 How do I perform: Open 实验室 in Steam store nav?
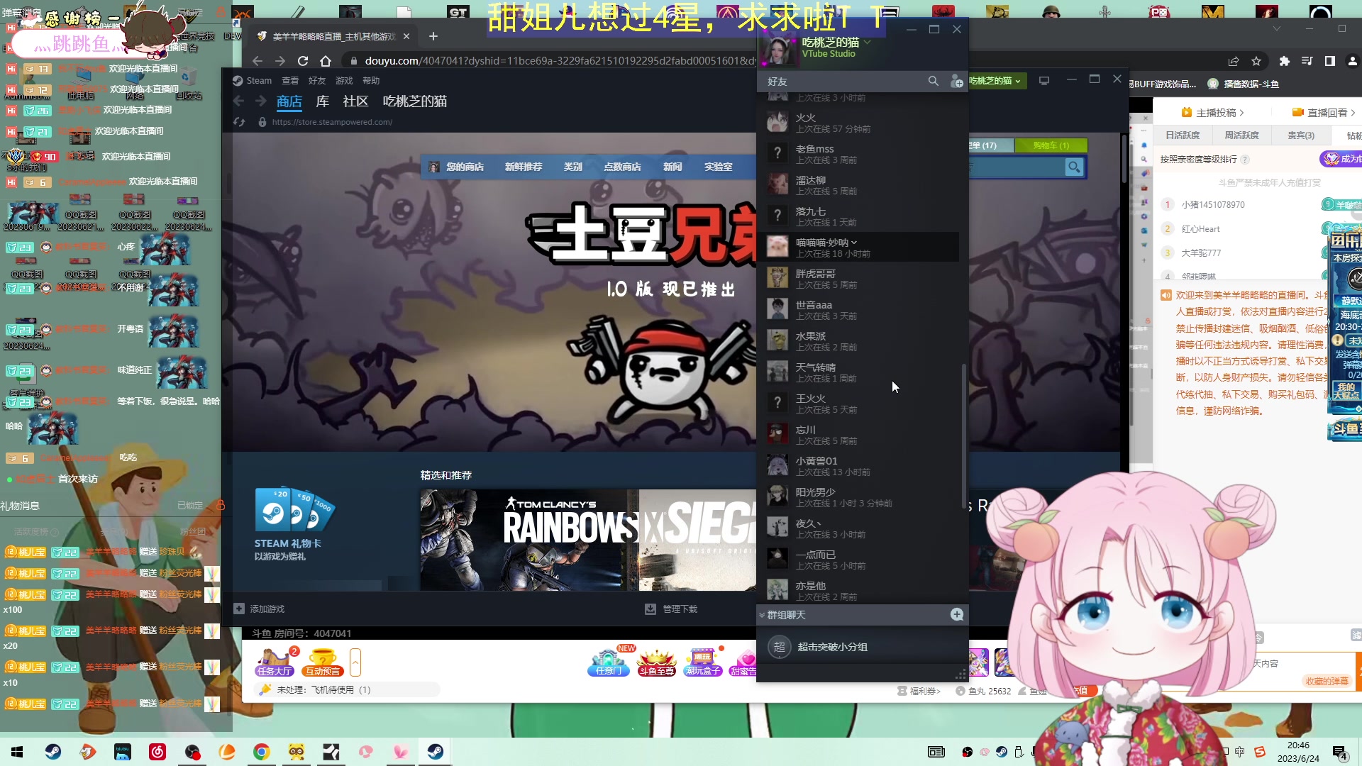click(718, 167)
